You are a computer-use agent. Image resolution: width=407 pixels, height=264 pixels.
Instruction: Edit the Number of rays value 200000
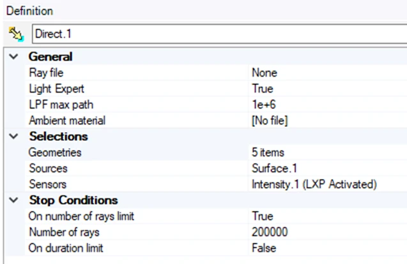tap(270, 232)
